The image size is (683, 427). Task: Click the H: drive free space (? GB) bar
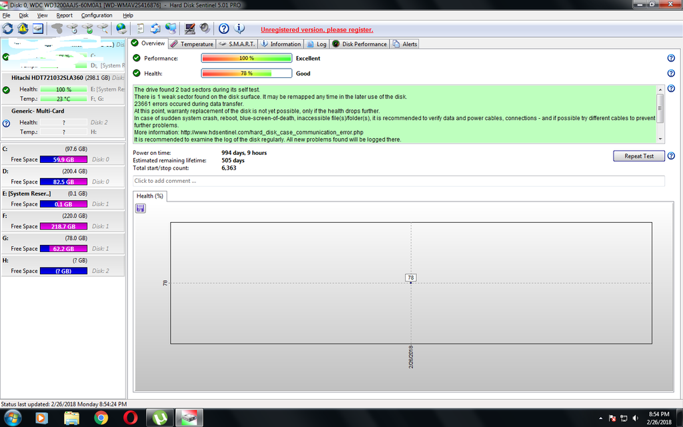(63, 271)
